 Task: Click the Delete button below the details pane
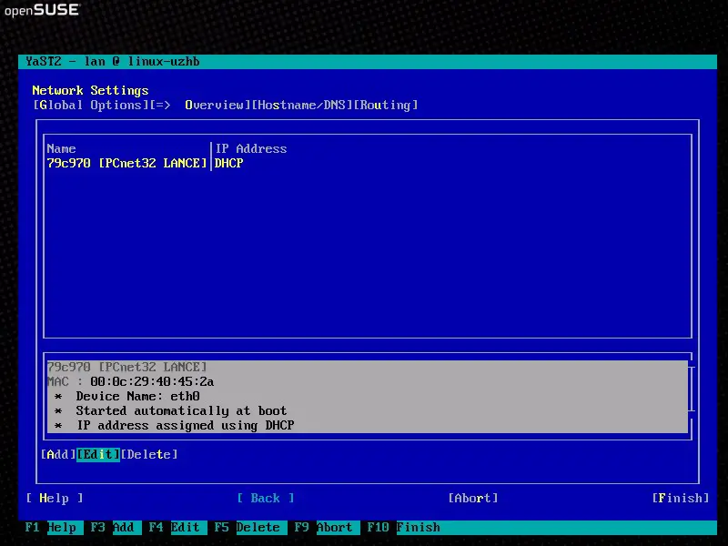(x=149, y=454)
